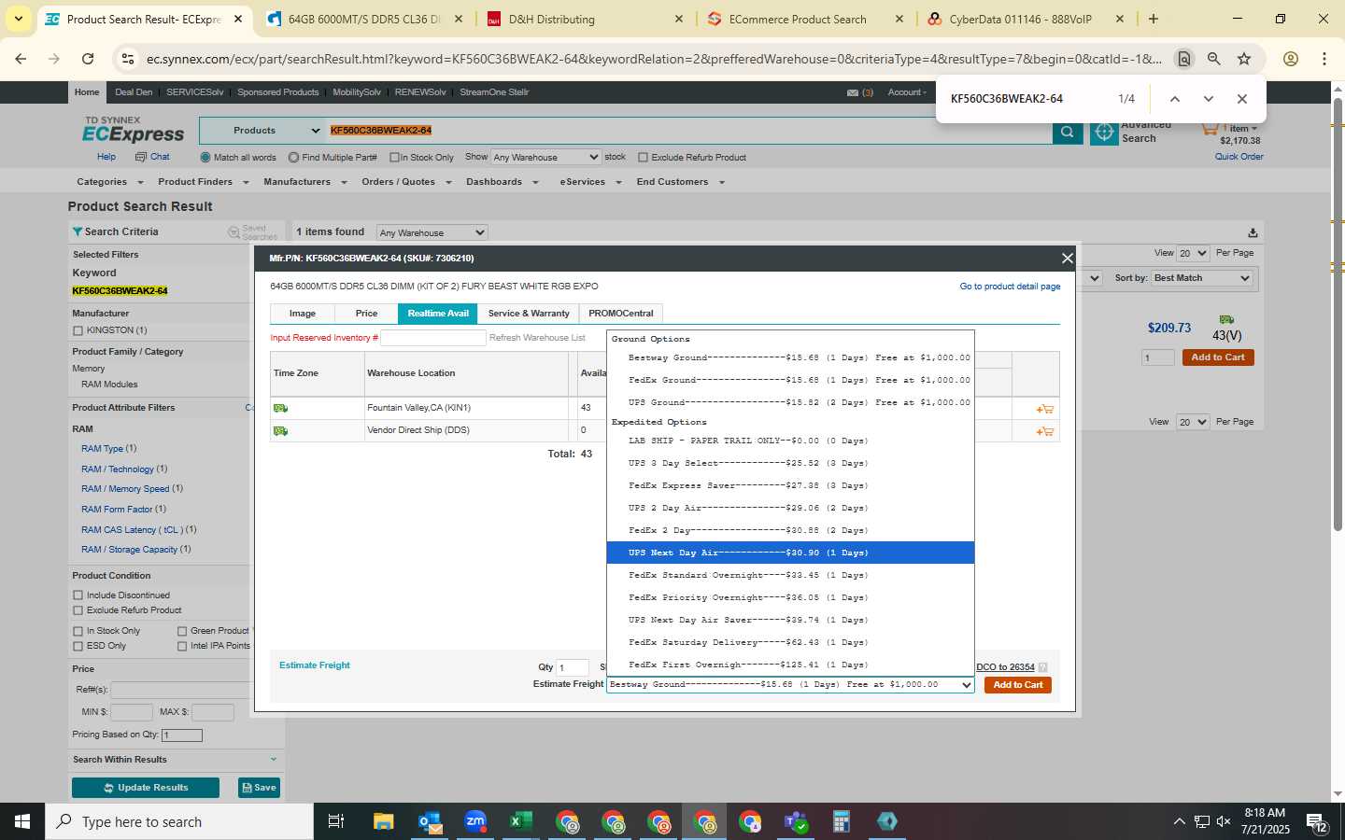Click Estimate Freight link

pos(315,665)
